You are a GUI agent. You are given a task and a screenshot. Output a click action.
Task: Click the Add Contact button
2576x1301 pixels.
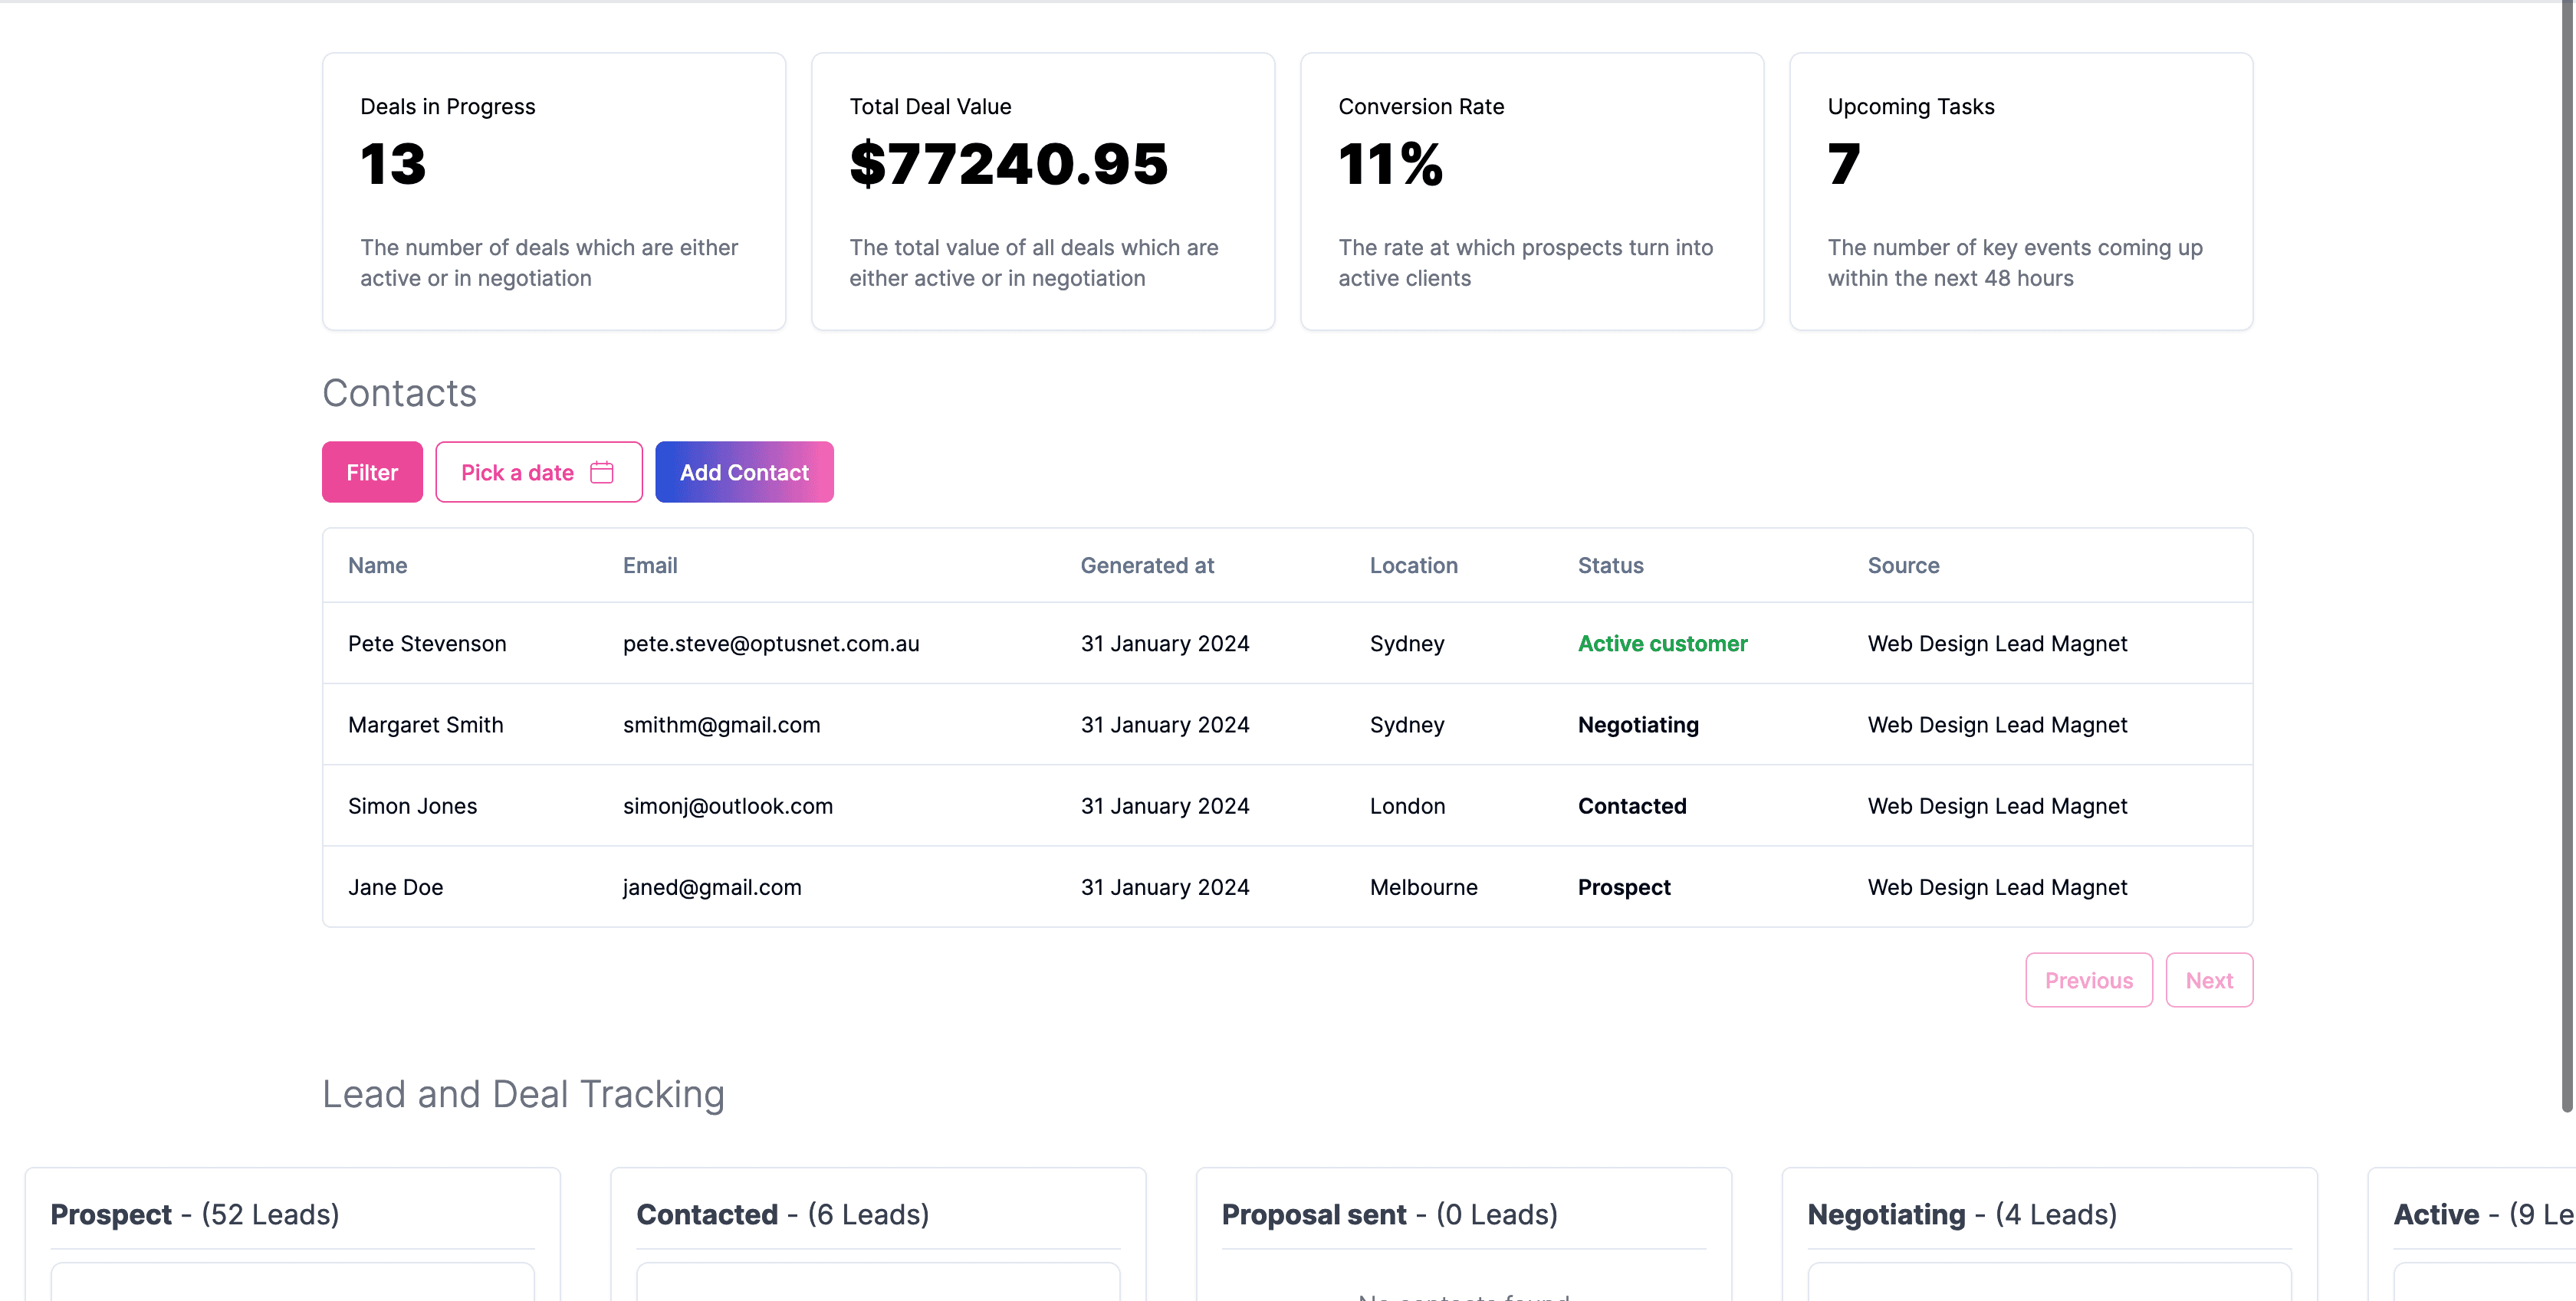pos(744,472)
